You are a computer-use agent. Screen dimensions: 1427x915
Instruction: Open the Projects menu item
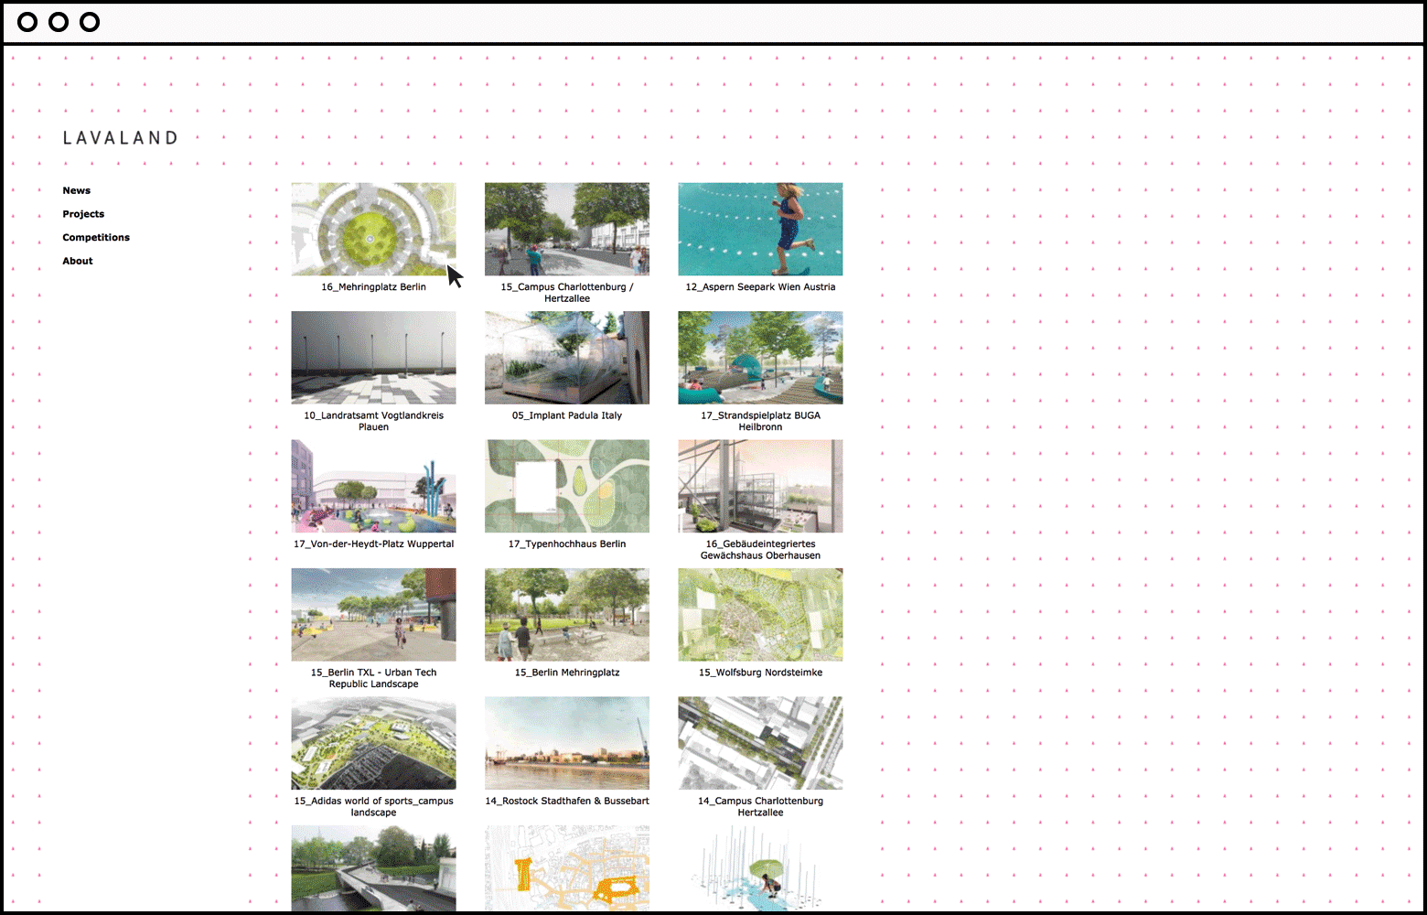(83, 214)
